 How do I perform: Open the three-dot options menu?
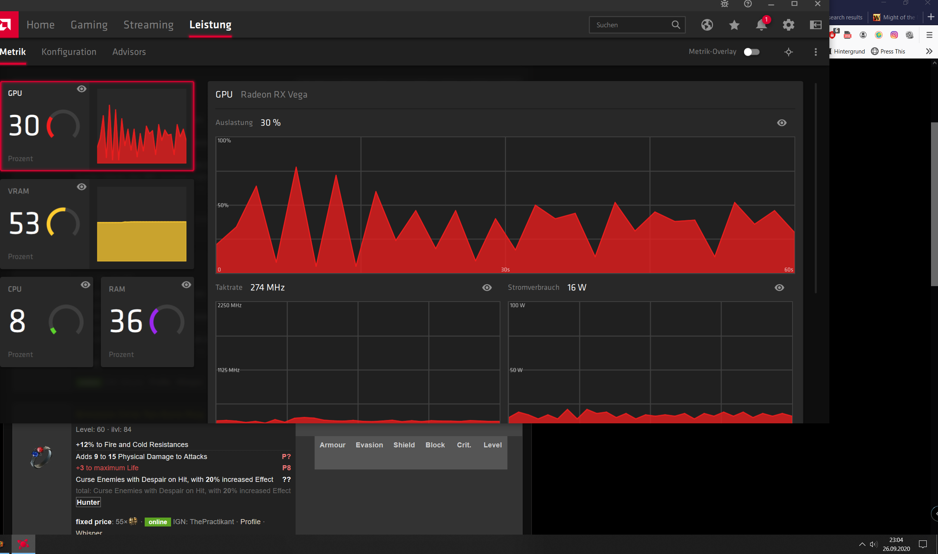click(815, 52)
